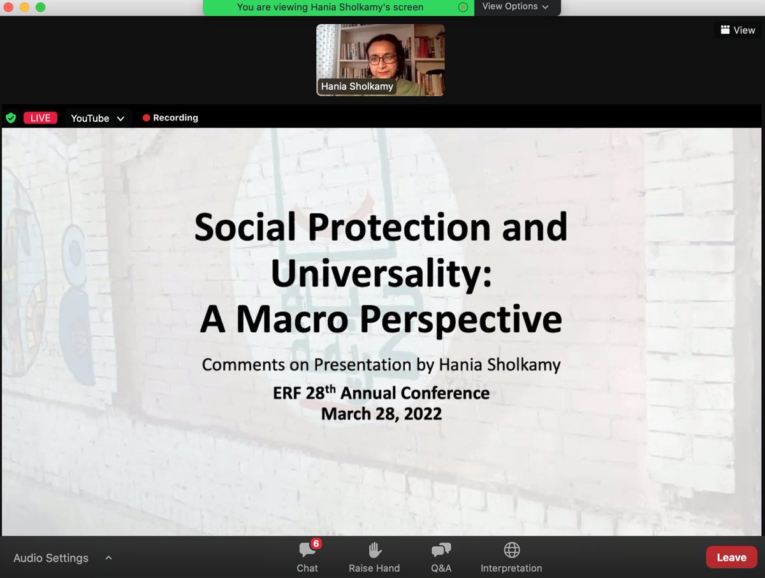Open Interpretation globe icon
The image size is (765, 578).
click(511, 549)
